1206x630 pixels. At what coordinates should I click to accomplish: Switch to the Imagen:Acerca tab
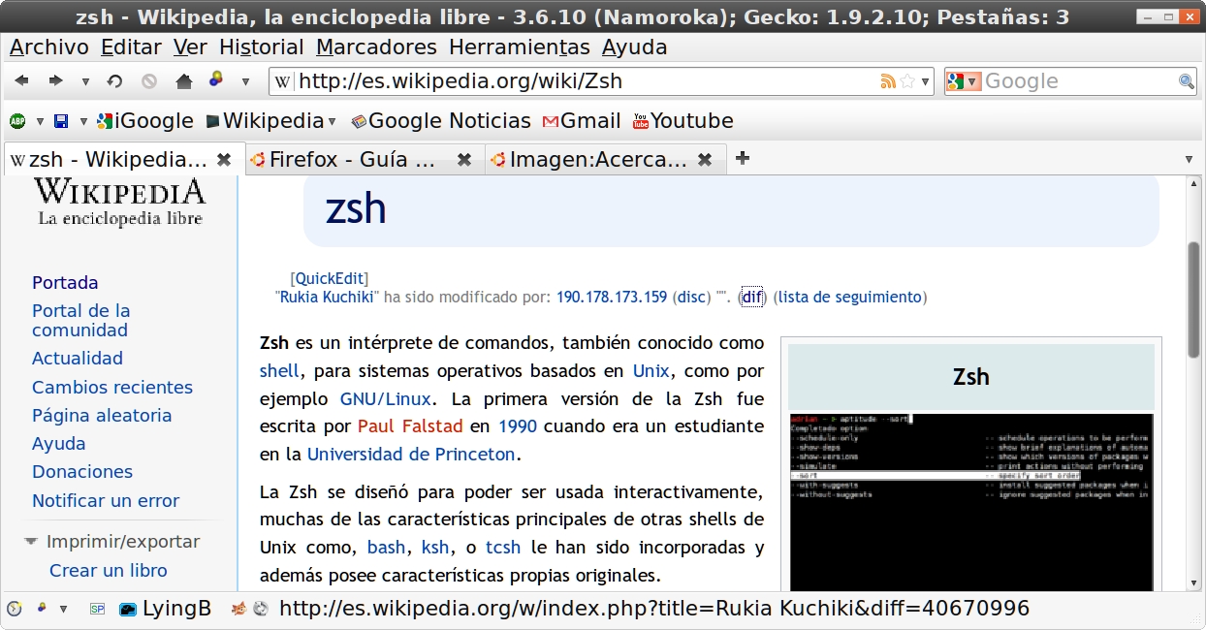pos(604,160)
